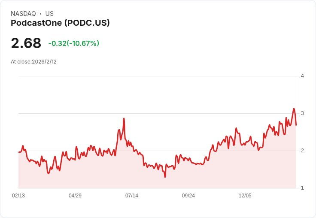This screenshot has width=316, height=218.
Task: Click the At close:2026/2/12 timestamp
Action: click(x=33, y=62)
